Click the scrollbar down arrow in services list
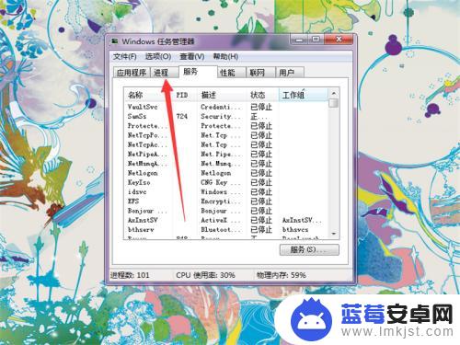This screenshot has width=460, height=345. (333, 234)
